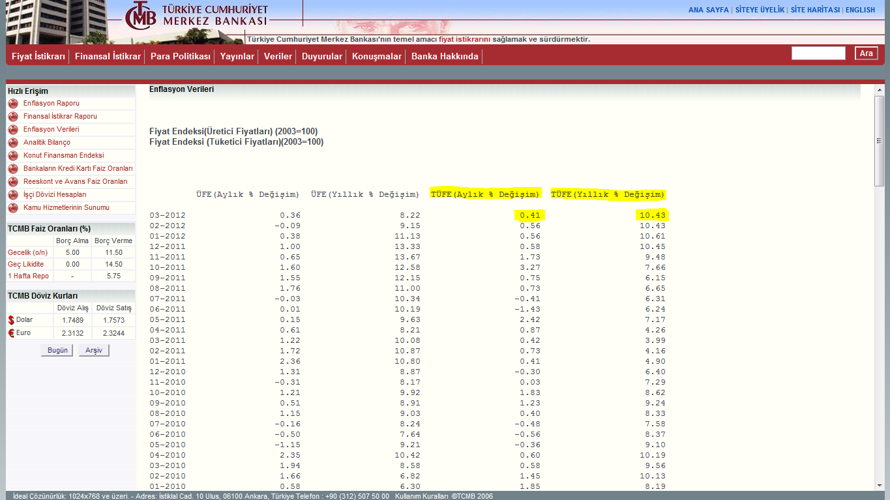Click the vertical scrollbar thumb
The image size is (890, 500).
(879, 141)
